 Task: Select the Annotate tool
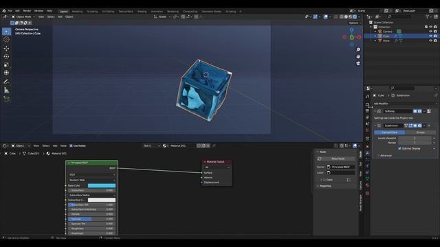coord(6,82)
